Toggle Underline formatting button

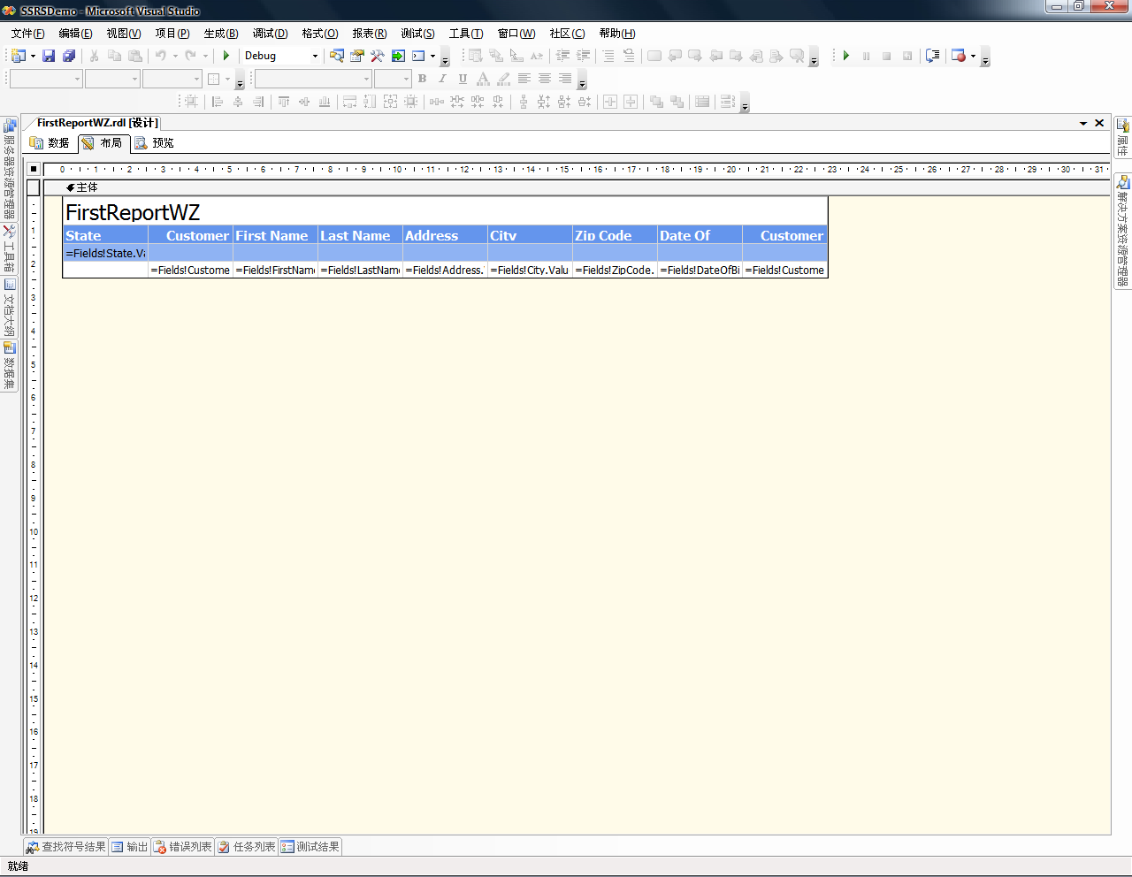click(463, 79)
